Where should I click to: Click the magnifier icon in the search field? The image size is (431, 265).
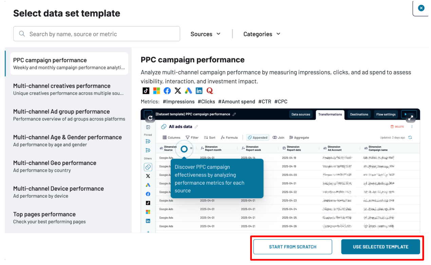(22, 34)
